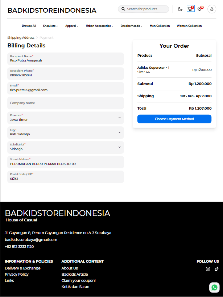Click the Shipping Address breadcrumb
This screenshot has width=223, height=297.
[x=21, y=38]
